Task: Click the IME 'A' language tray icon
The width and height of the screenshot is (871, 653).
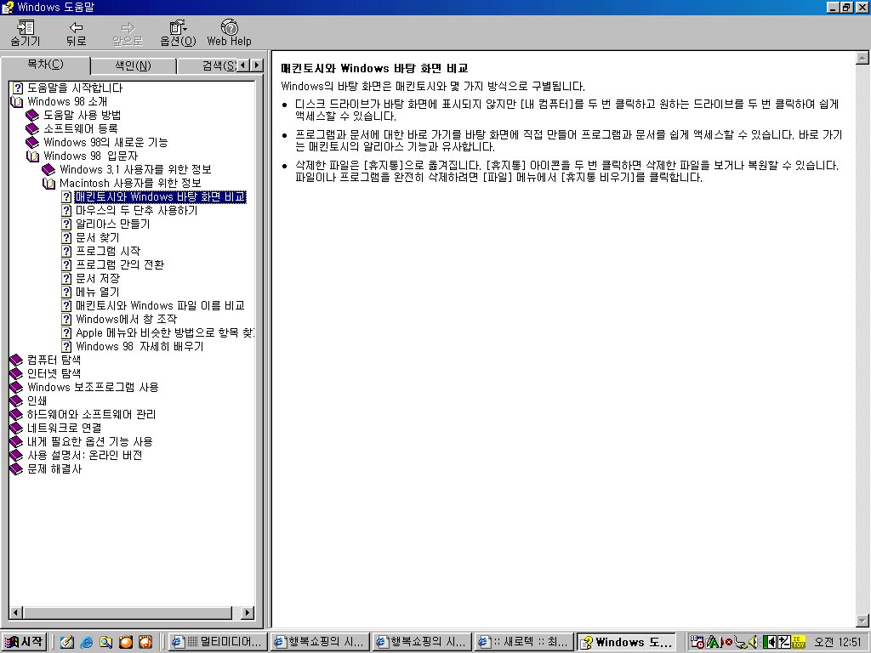Action: tap(714, 643)
